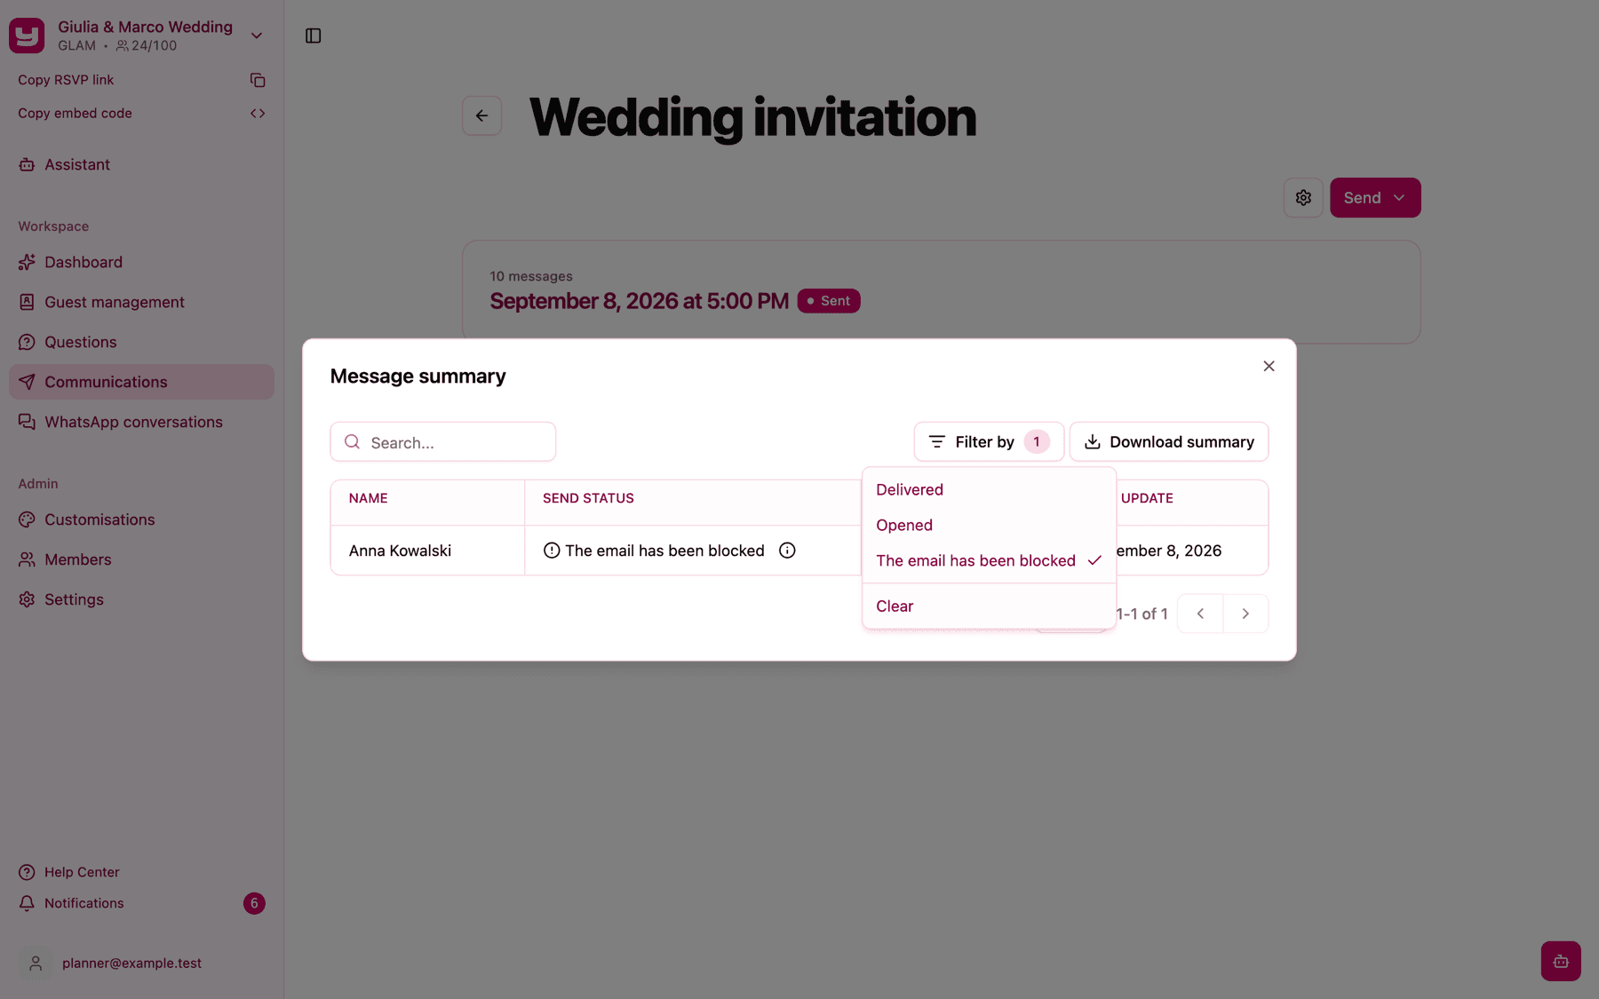Open the Assistant page
Screen dimensions: 1599x999
(x=142, y=164)
